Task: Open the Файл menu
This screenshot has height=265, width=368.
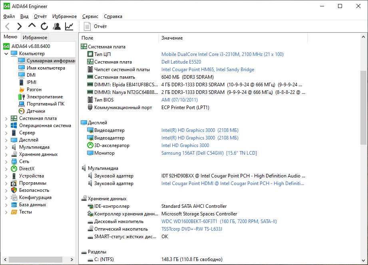Action: (x=9, y=16)
